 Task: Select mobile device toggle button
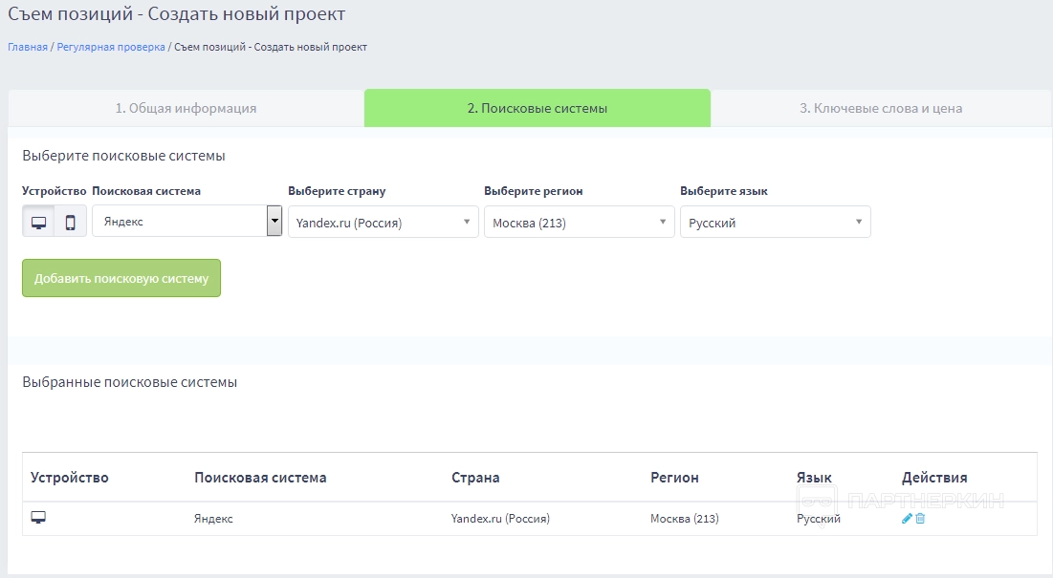71,222
